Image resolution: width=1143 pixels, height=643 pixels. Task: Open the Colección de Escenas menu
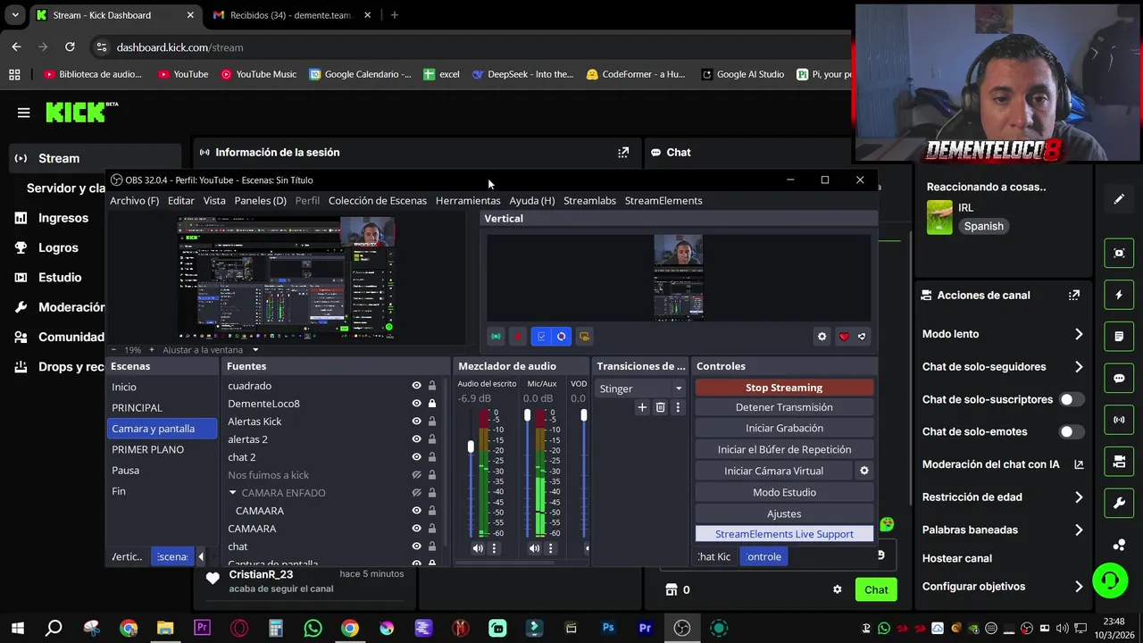pyautogui.click(x=377, y=200)
